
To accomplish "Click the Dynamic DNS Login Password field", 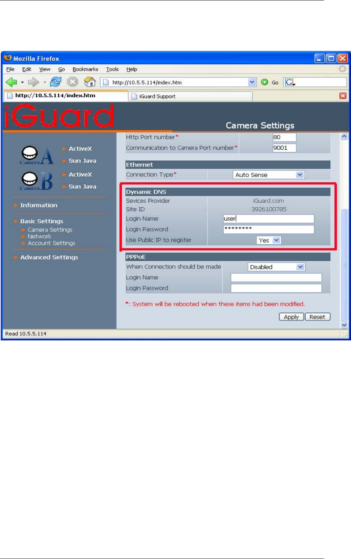I will 269,229.
